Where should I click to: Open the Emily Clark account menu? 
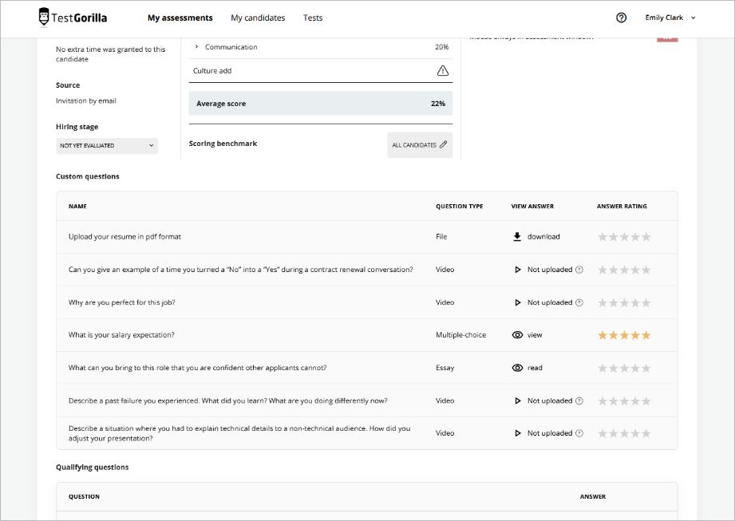670,18
